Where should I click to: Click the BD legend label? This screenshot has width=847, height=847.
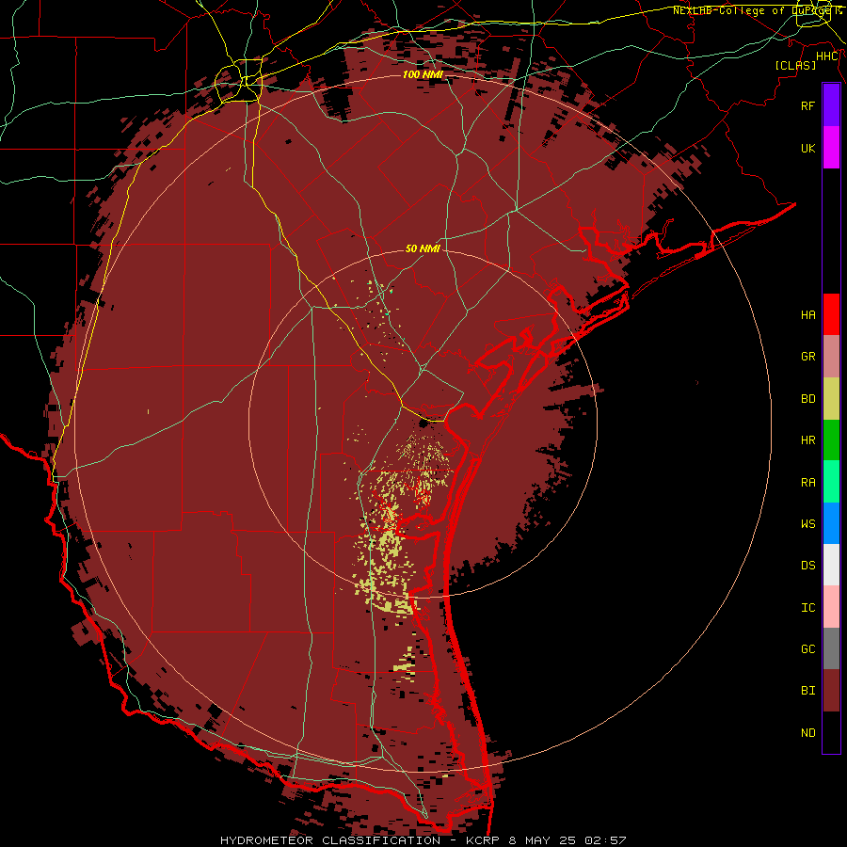(808, 399)
